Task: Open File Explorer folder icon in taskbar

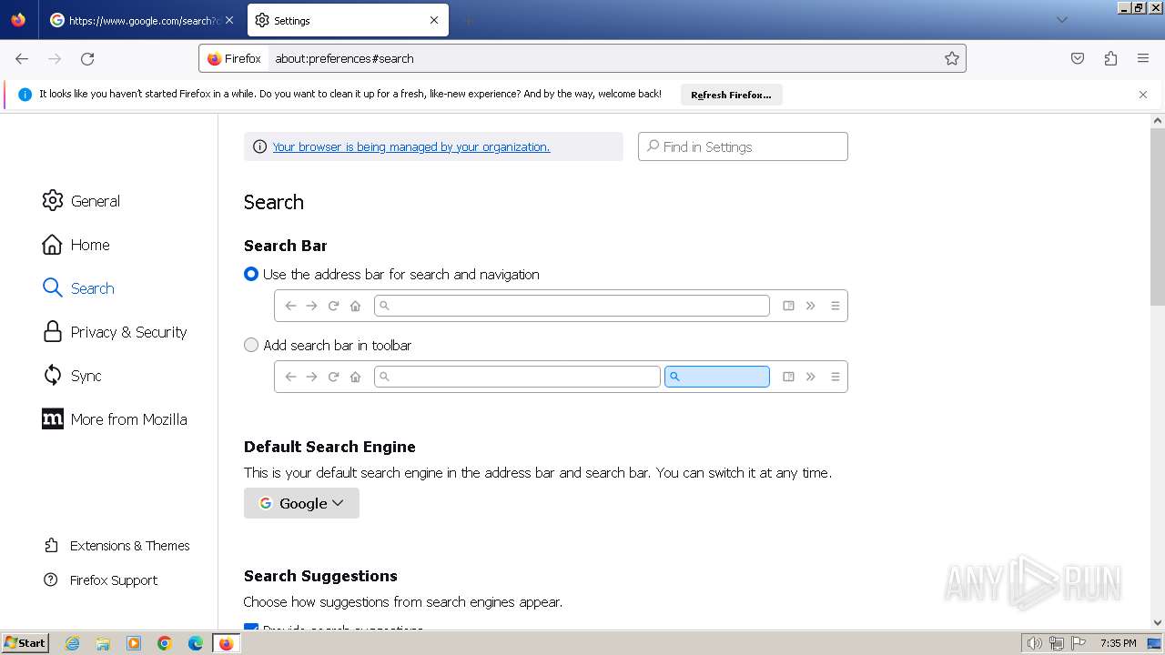Action: pyautogui.click(x=103, y=643)
